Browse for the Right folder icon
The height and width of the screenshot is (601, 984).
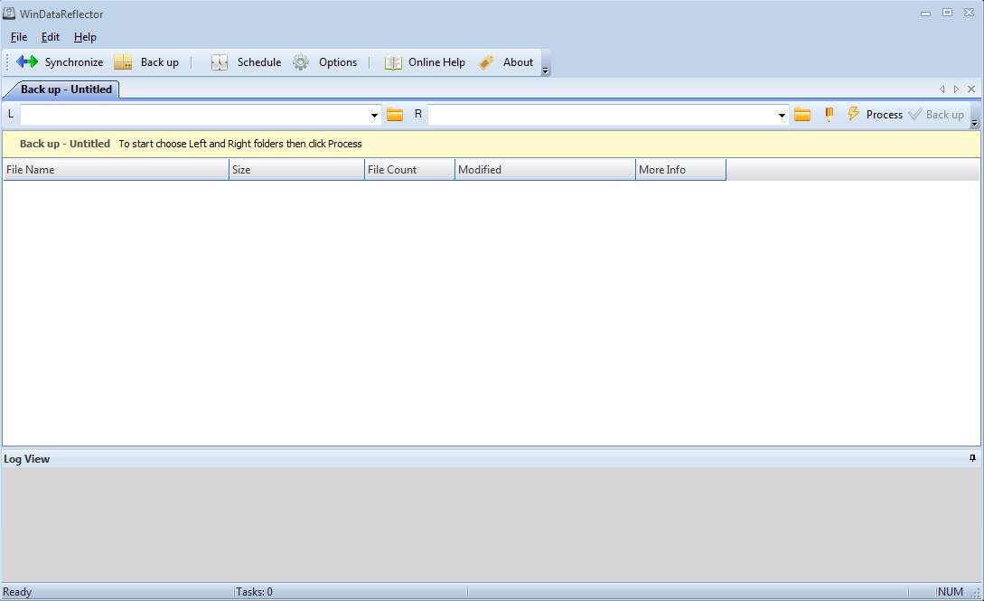tap(802, 115)
